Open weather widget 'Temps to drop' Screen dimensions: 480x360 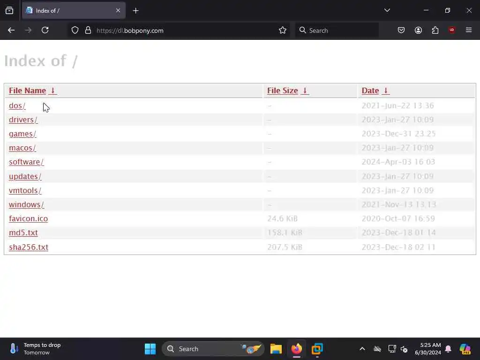click(x=35, y=349)
